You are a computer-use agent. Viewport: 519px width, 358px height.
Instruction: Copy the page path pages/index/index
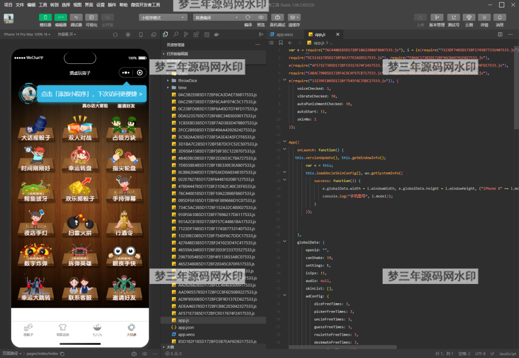click(62, 354)
